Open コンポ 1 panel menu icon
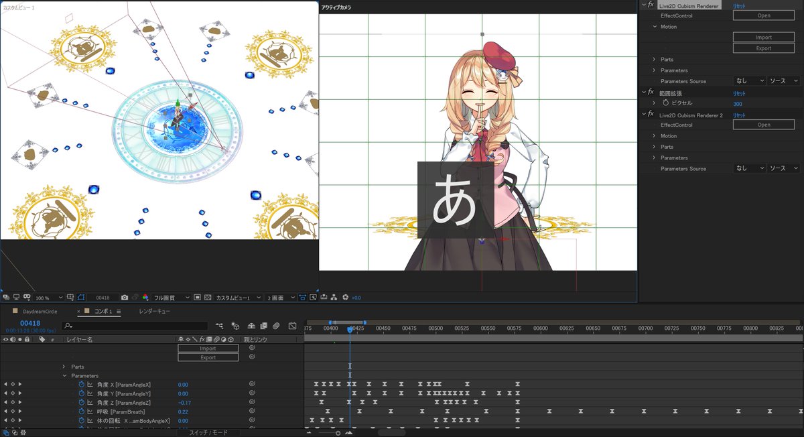This screenshot has height=437, width=804. 119,312
